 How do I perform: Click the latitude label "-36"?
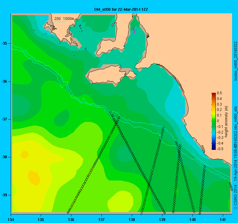[x=4, y=81]
